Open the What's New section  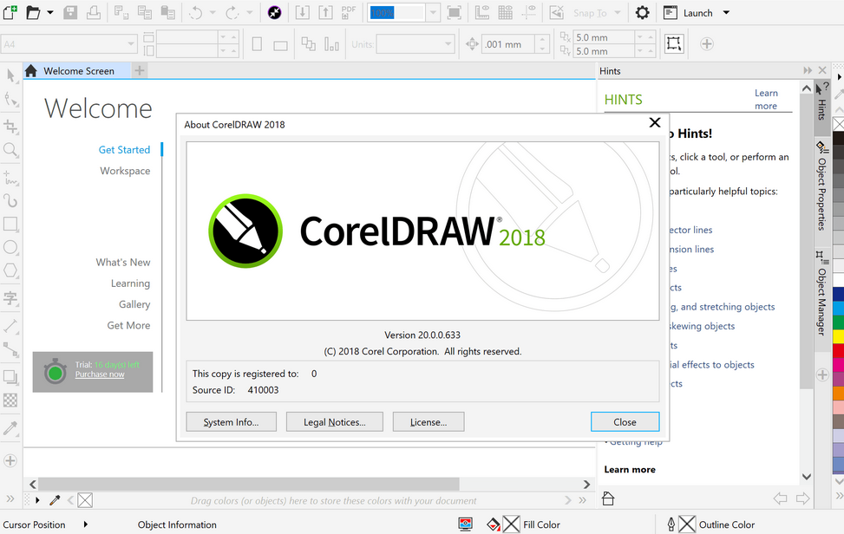(x=123, y=262)
